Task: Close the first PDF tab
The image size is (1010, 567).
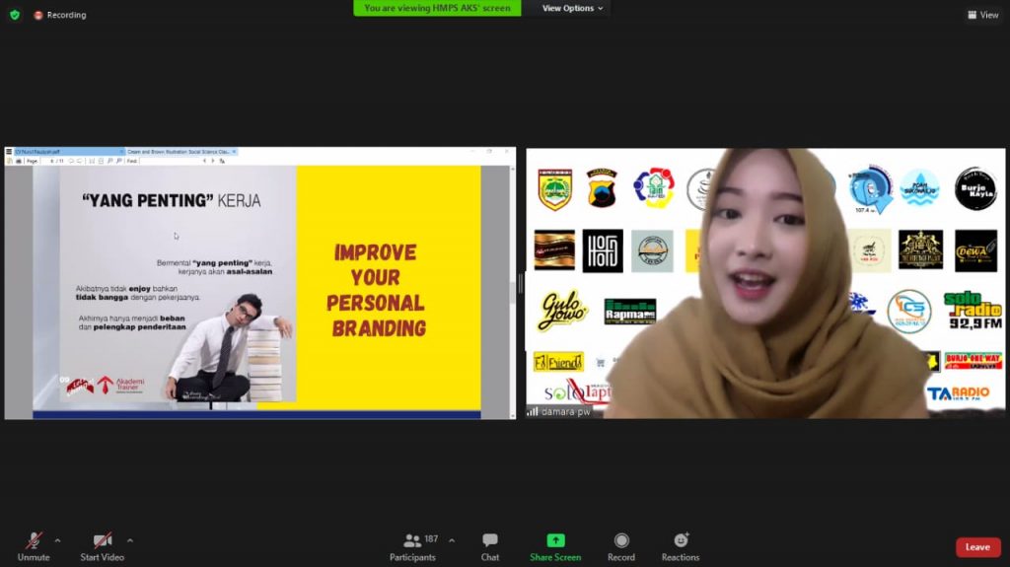Action: (x=121, y=152)
